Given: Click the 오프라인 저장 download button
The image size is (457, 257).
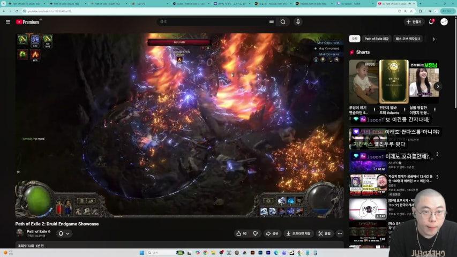Looking at the screenshot, I should (x=298, y=233).
